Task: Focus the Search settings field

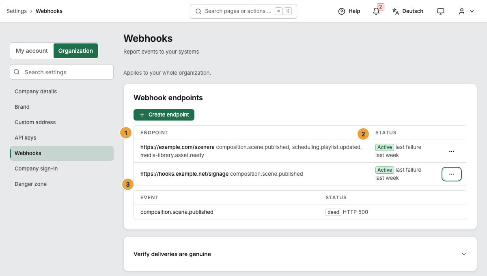Action: click(x=62, y=72)
